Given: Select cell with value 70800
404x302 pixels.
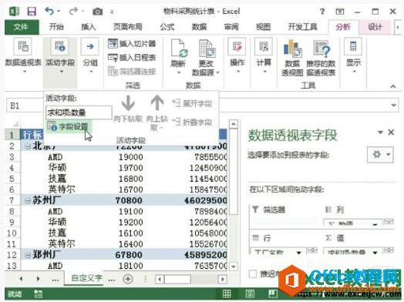Looking at the screenshot, I should [129, 200].
